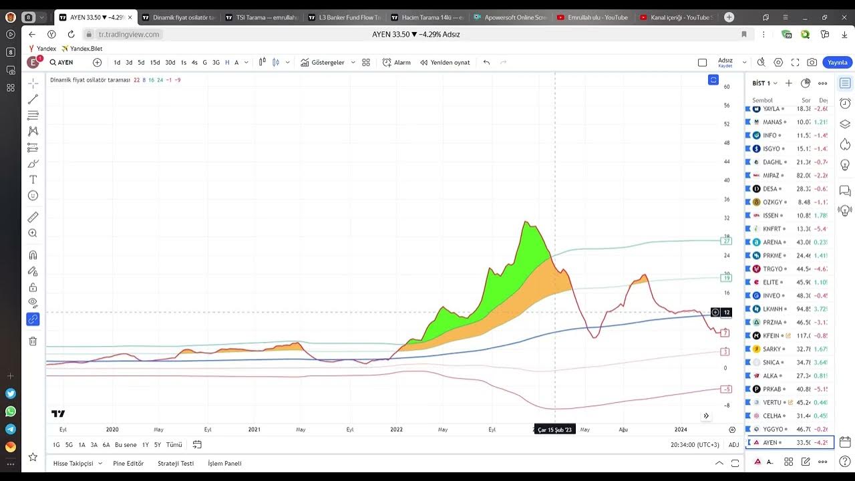Open the object tree layers panel
This screenshot has width=855, height=481.
point(845,124)
